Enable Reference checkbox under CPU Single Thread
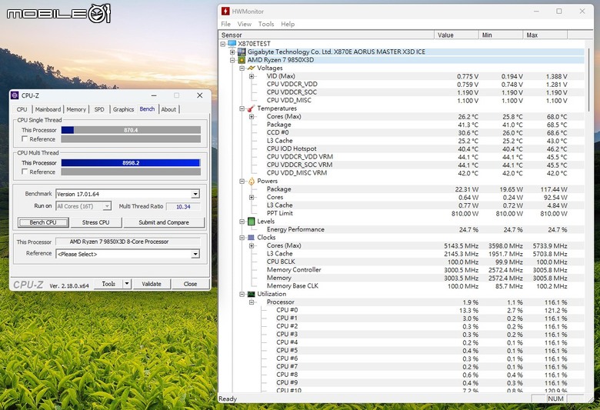Screen dimensions: 600x410 [25, 138]
